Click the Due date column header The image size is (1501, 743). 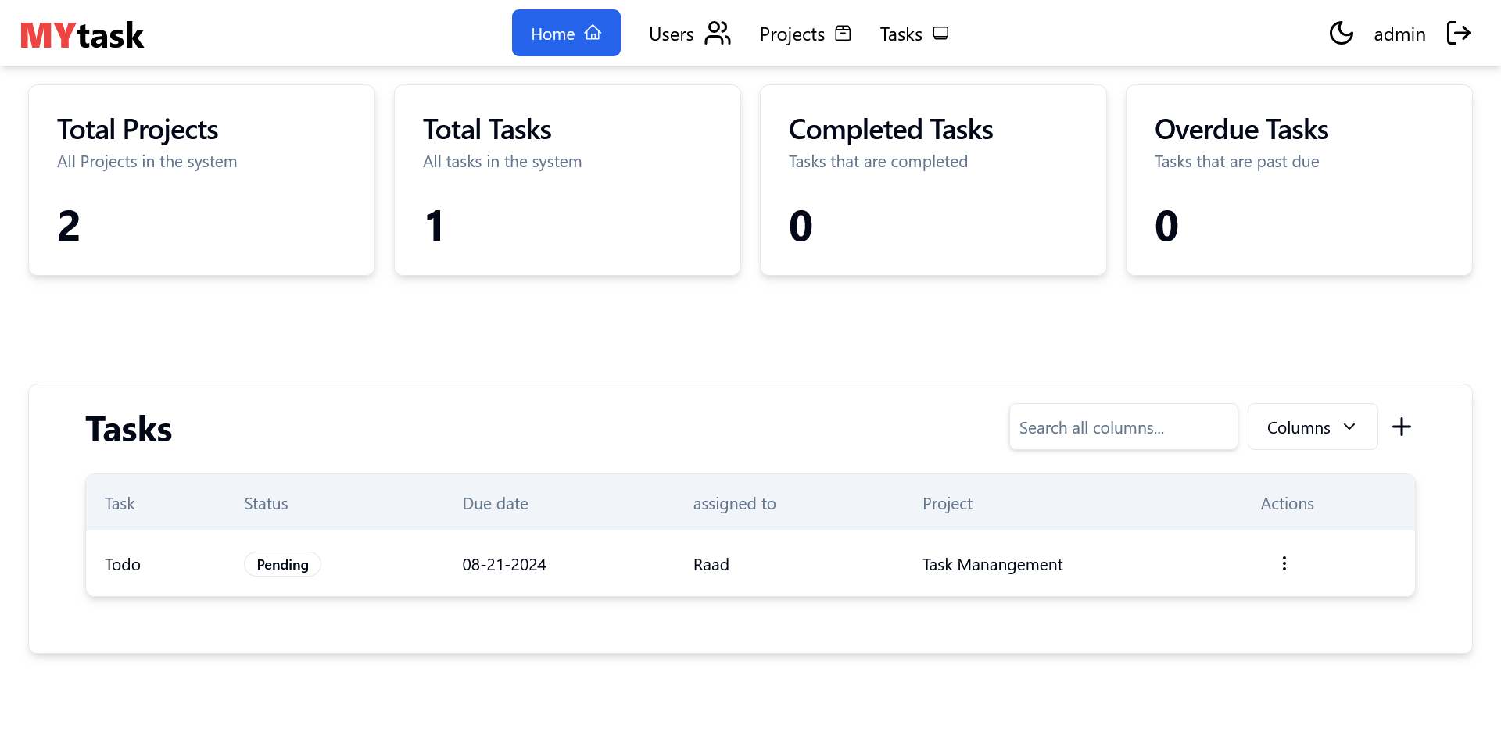click(495, 504)
